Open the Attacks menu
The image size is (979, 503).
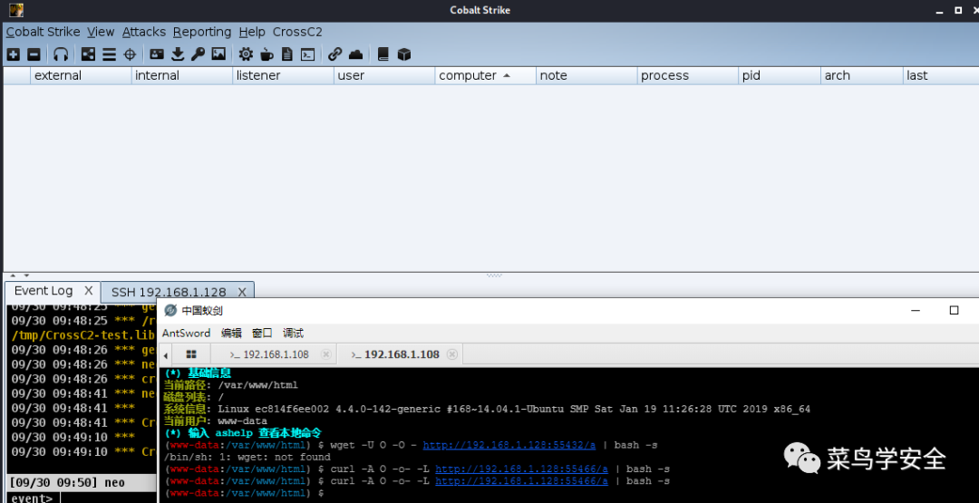144,32
